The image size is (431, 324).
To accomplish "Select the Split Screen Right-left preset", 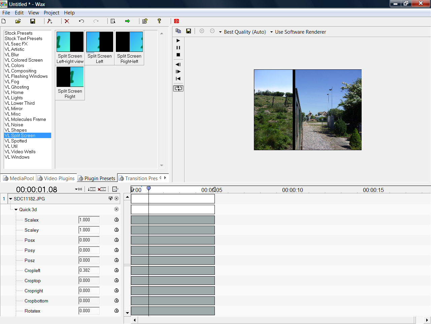I will pos(129,47).
